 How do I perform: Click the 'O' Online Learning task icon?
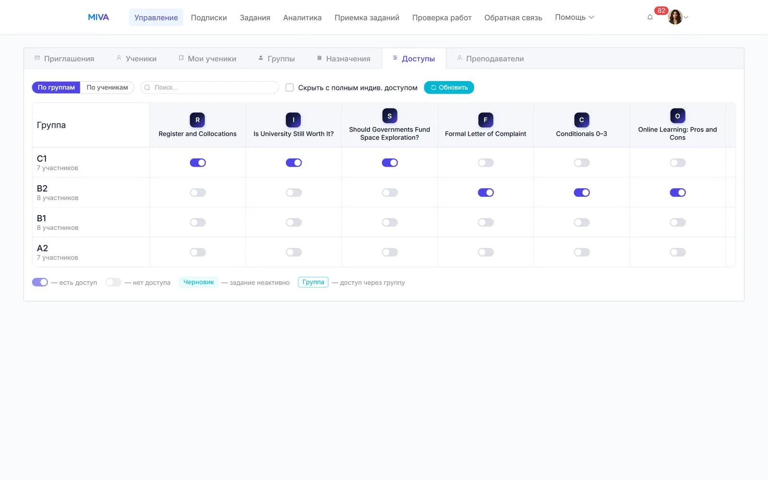point(677,116)
